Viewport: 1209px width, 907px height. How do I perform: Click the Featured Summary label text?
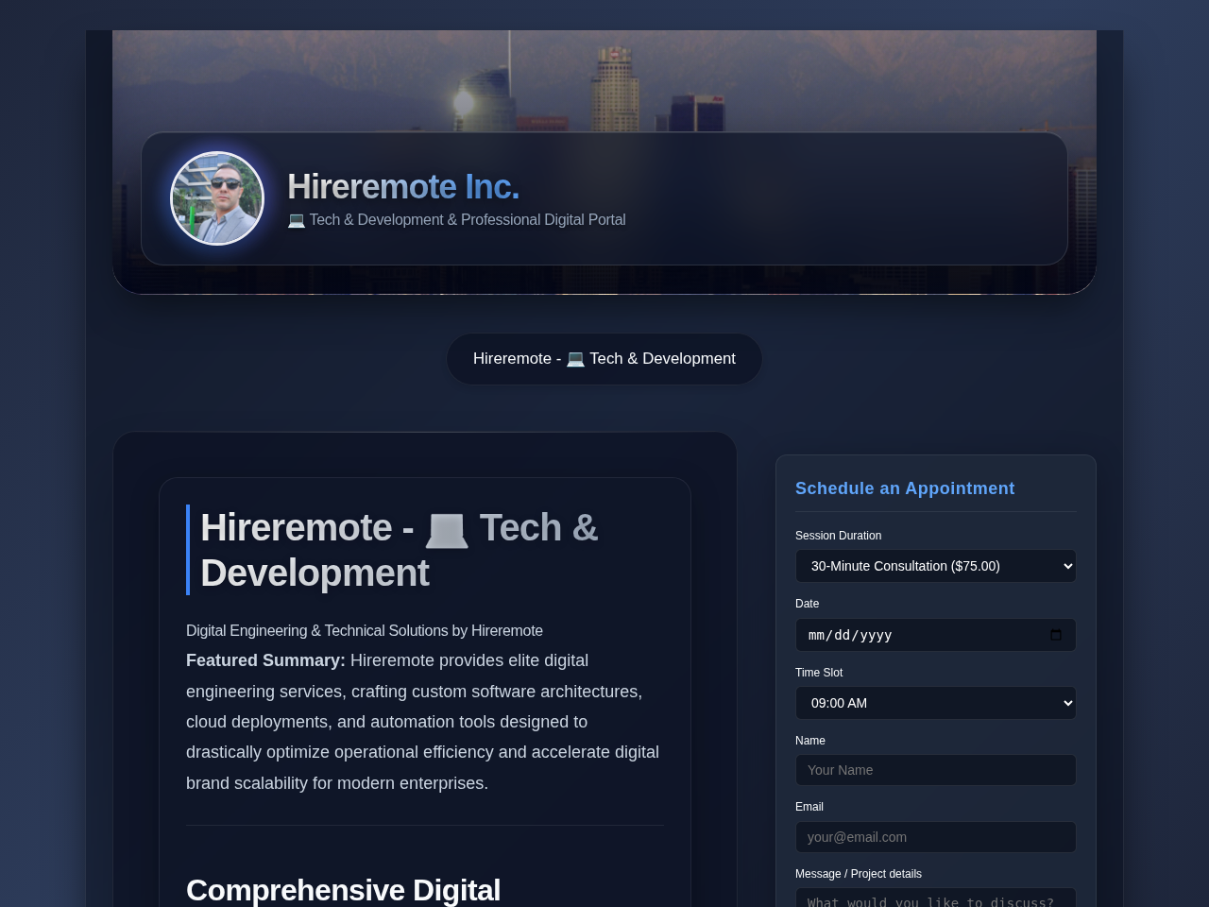click(265, 660)
